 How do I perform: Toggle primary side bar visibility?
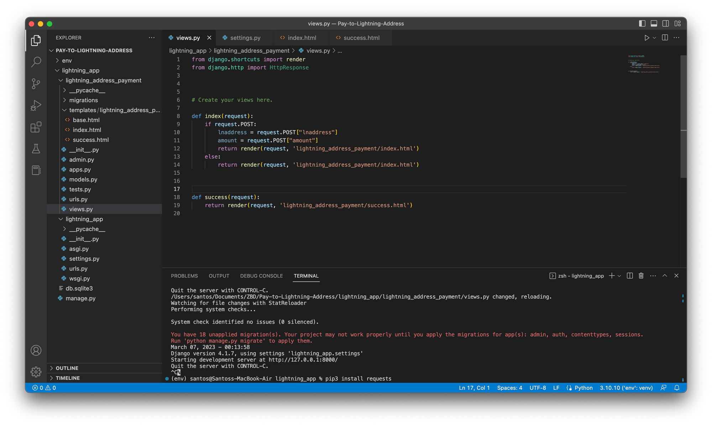(x=642, y=24)
